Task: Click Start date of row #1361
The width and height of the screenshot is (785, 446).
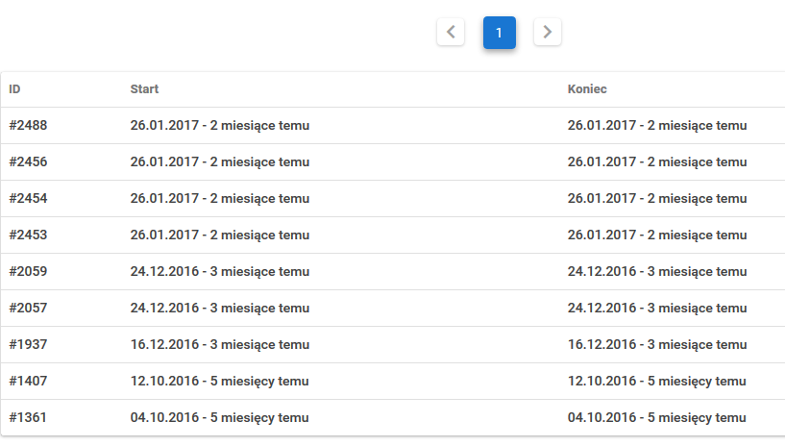Action: click(219, 418)
